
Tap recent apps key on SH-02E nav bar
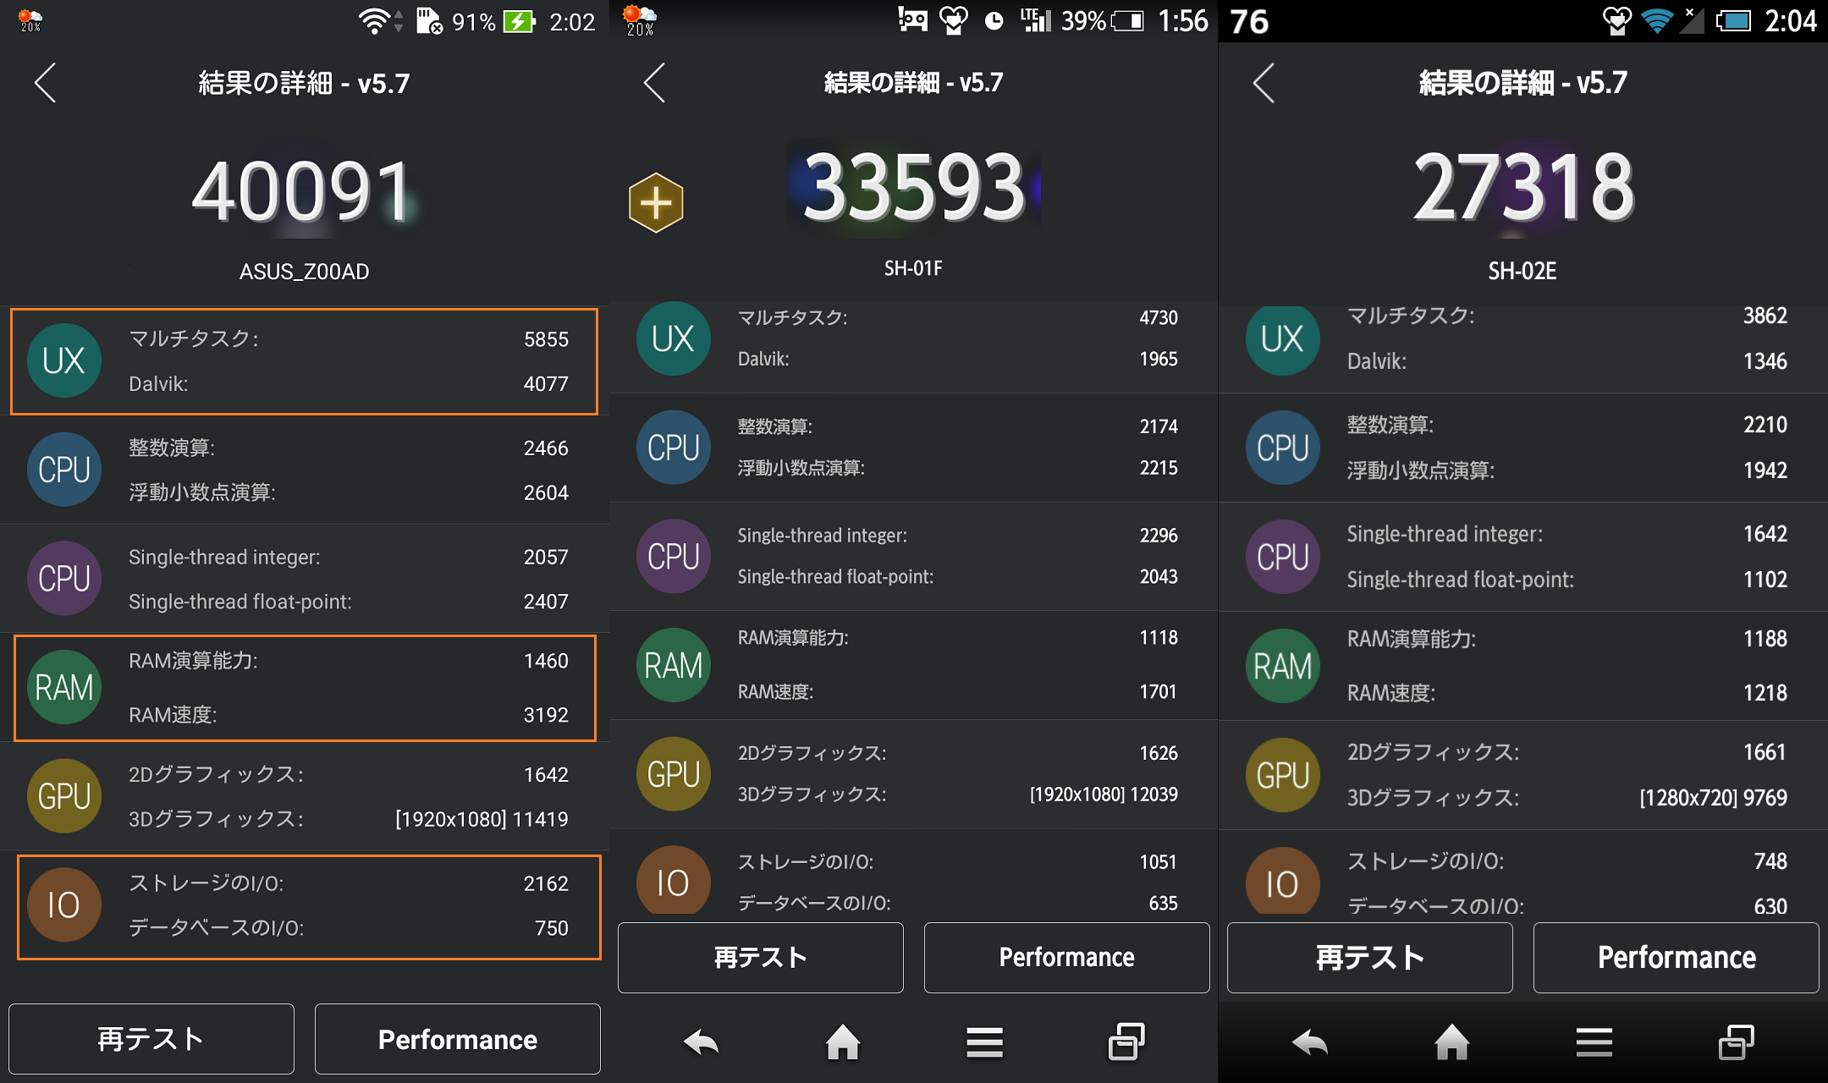[x=1736, y=1042]
